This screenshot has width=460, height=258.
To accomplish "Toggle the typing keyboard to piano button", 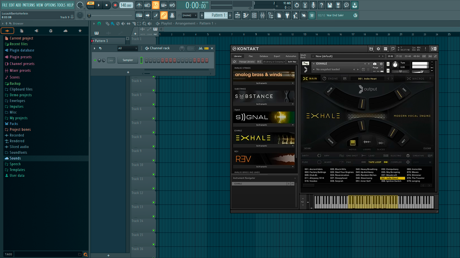I will pyautogui.click(x=139, y=15).
